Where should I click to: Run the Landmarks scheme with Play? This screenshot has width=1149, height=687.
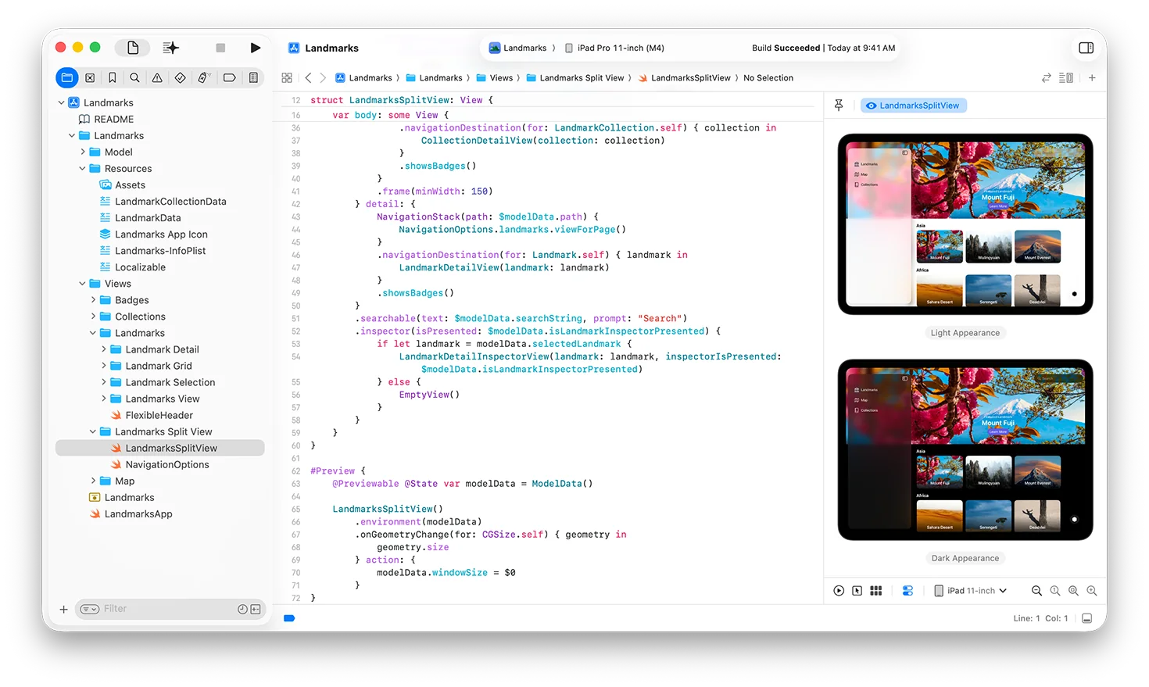tap(255, 48)
